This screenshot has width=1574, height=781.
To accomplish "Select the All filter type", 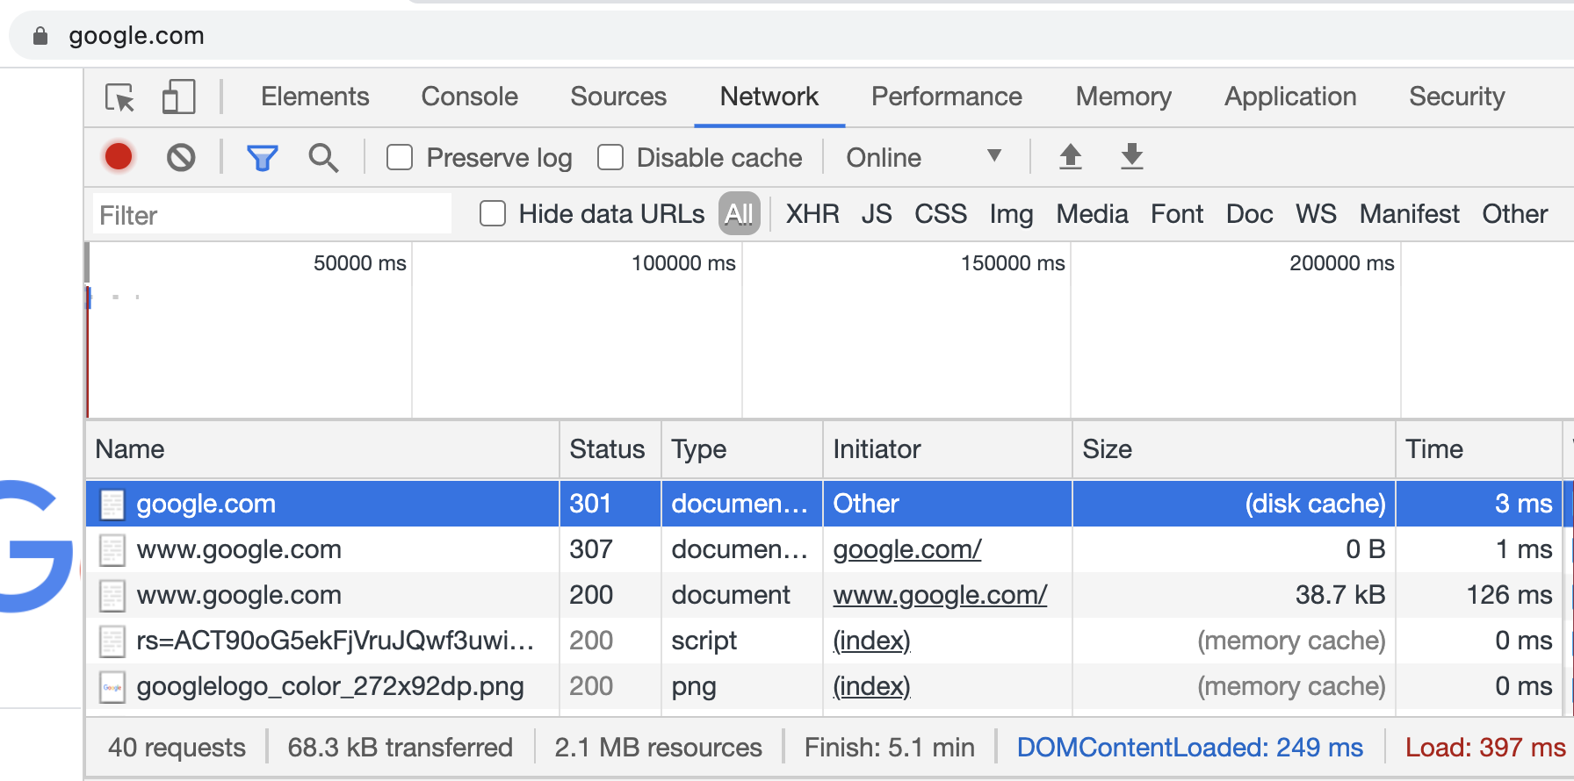I will click(x=740, y=214).
